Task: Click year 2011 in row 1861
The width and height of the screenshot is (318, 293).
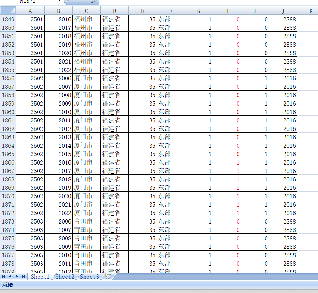Action: 58,120
